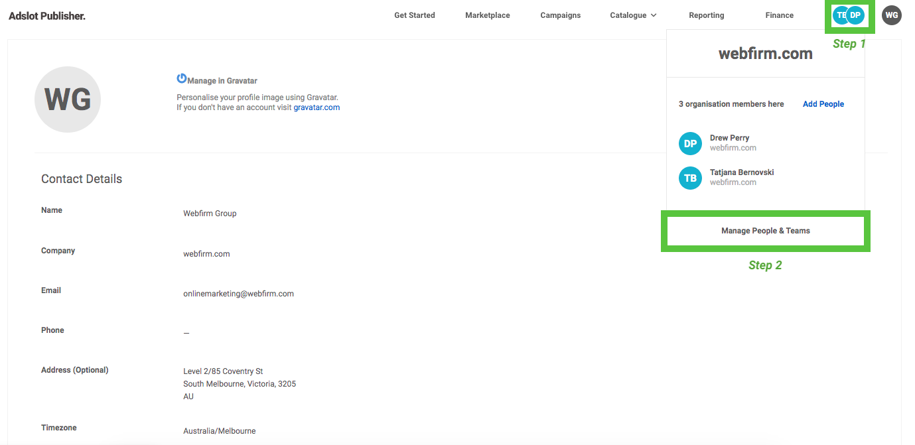Click the DP team avatar in header
This screenshot has width=915, height=445.
coord(855,15)
